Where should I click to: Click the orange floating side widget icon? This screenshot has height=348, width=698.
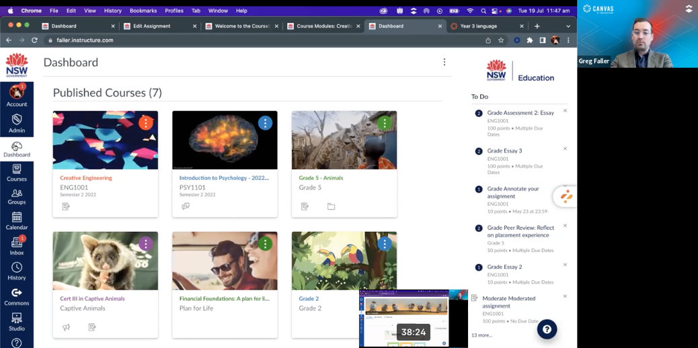click(566, 196)
